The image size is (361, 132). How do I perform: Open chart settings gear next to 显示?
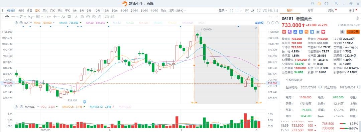[231, 11]
